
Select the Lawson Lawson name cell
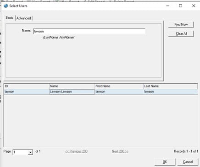72,92
